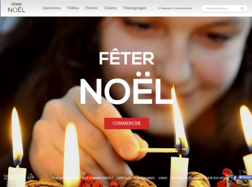Open the Prières menu item
Image resolution: width=252 pixels, height=187 pixels.
91,8
